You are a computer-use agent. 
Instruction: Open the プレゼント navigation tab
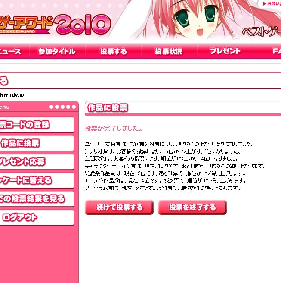pyautogui.click(x=225, y=52)
